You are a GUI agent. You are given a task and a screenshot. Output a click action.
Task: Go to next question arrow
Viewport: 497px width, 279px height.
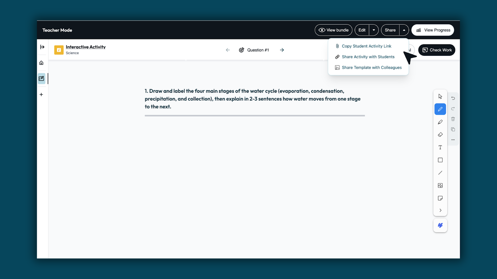[x=282, y=50]
